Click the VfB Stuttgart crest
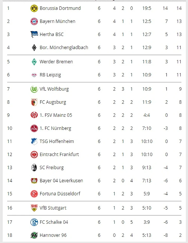The image size is (188, 243). 34,208
